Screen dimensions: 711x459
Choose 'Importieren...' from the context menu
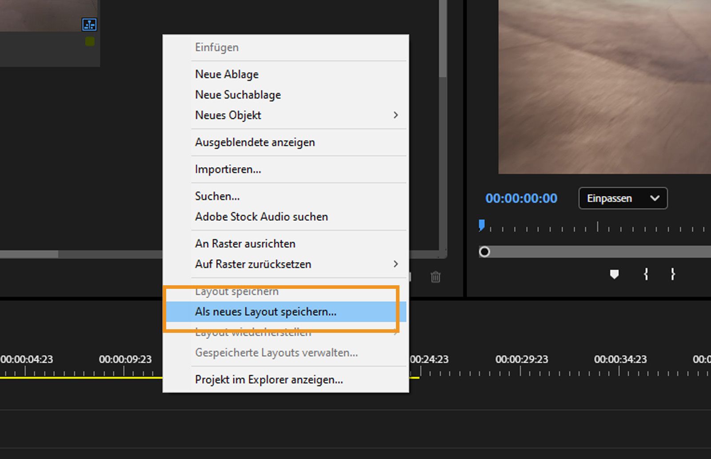[228, 169]
